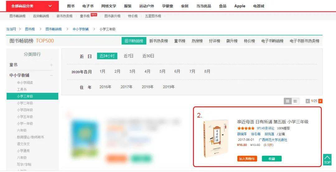Select the 8月 month filter
Image resolution: width=336 pixels, height=172 pixels.
click(207, 71)
